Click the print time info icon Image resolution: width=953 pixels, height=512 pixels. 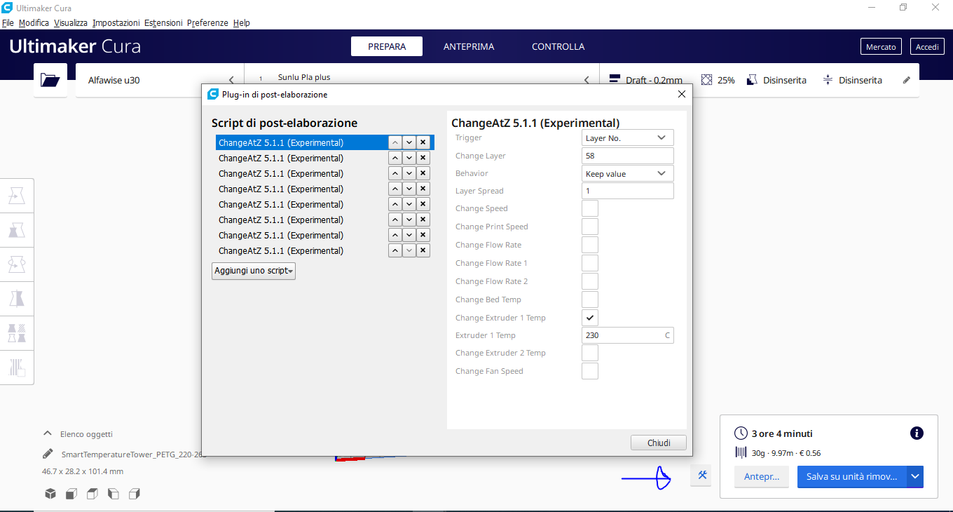click(x=917, y=433)
